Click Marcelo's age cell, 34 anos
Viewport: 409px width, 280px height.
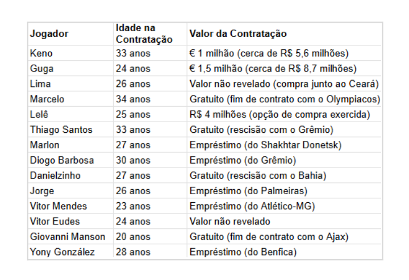tap(150, 99)
